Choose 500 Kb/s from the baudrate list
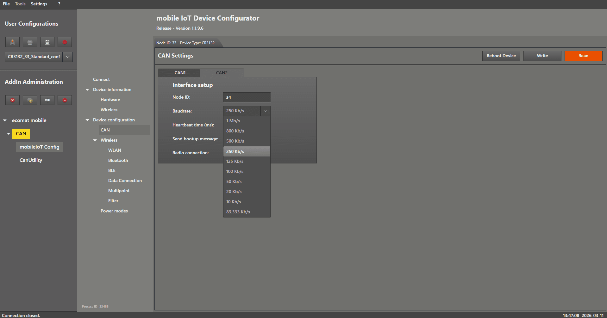The width and height of the screenshot is (607, 318). point(235,141)
